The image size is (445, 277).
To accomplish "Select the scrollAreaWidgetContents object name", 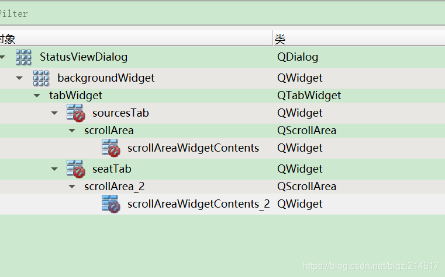I will click(x=193, y=148).
